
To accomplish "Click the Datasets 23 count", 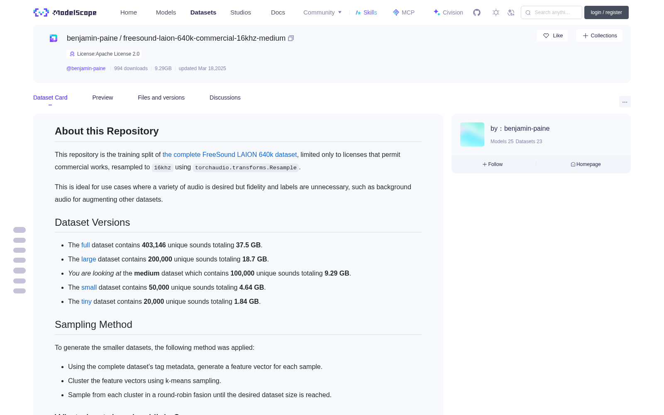I will (x=529, y=142).
